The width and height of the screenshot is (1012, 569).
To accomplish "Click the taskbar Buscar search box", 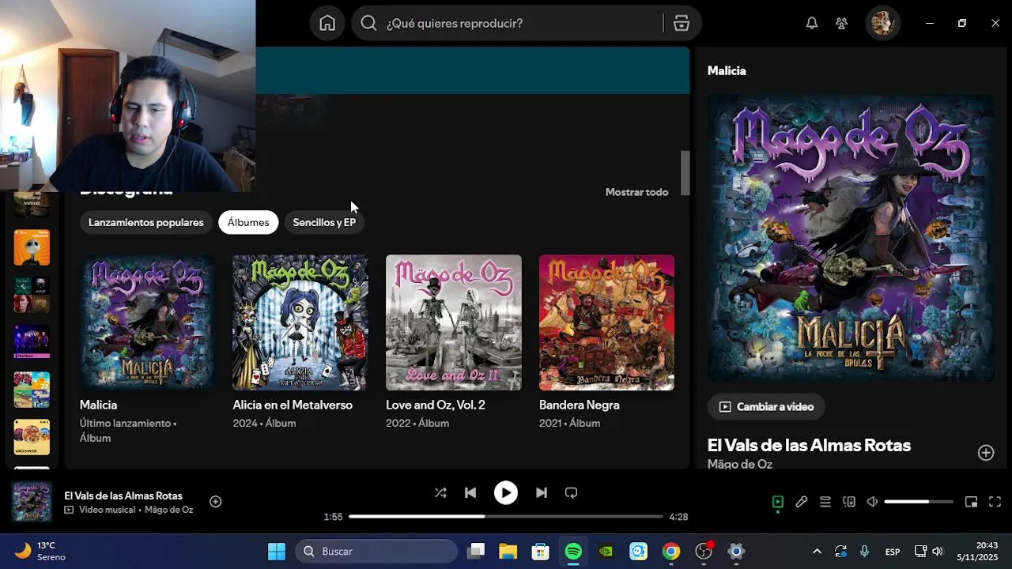I will pyautogui.click(x=376, y=551).
